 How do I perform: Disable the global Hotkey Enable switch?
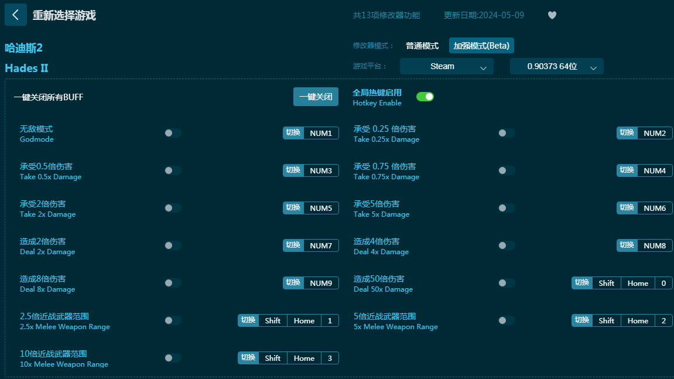(x=425, y=97)
